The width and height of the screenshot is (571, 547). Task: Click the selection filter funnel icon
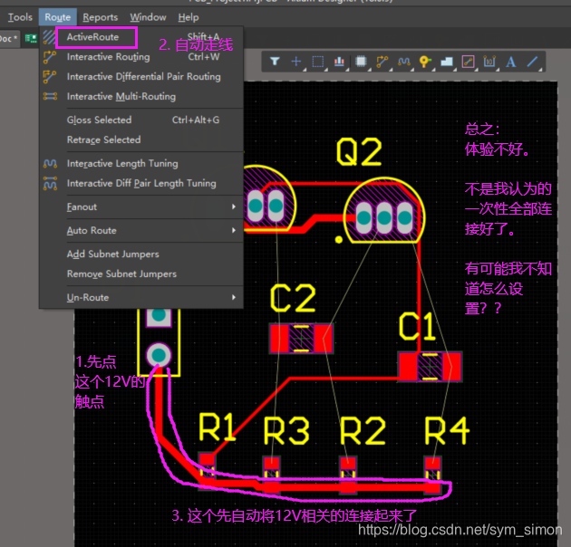(x=275, y=62)
